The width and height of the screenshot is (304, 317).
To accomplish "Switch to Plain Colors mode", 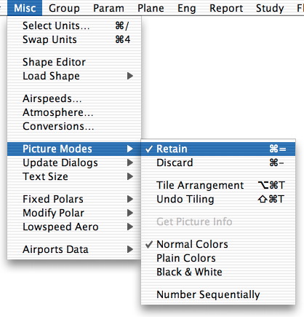I will 218,258.
